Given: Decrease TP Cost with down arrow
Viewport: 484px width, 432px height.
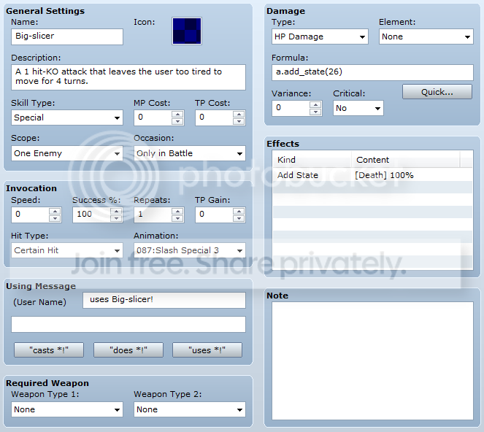Looking at the screenshot, I should [239, 121].
